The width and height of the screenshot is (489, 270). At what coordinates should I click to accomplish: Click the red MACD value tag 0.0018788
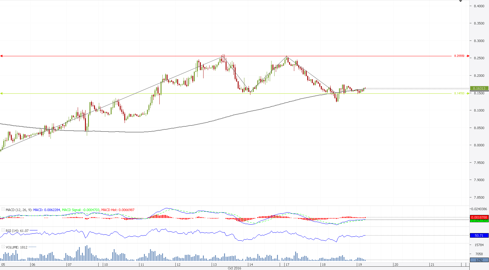coord(479,217)
